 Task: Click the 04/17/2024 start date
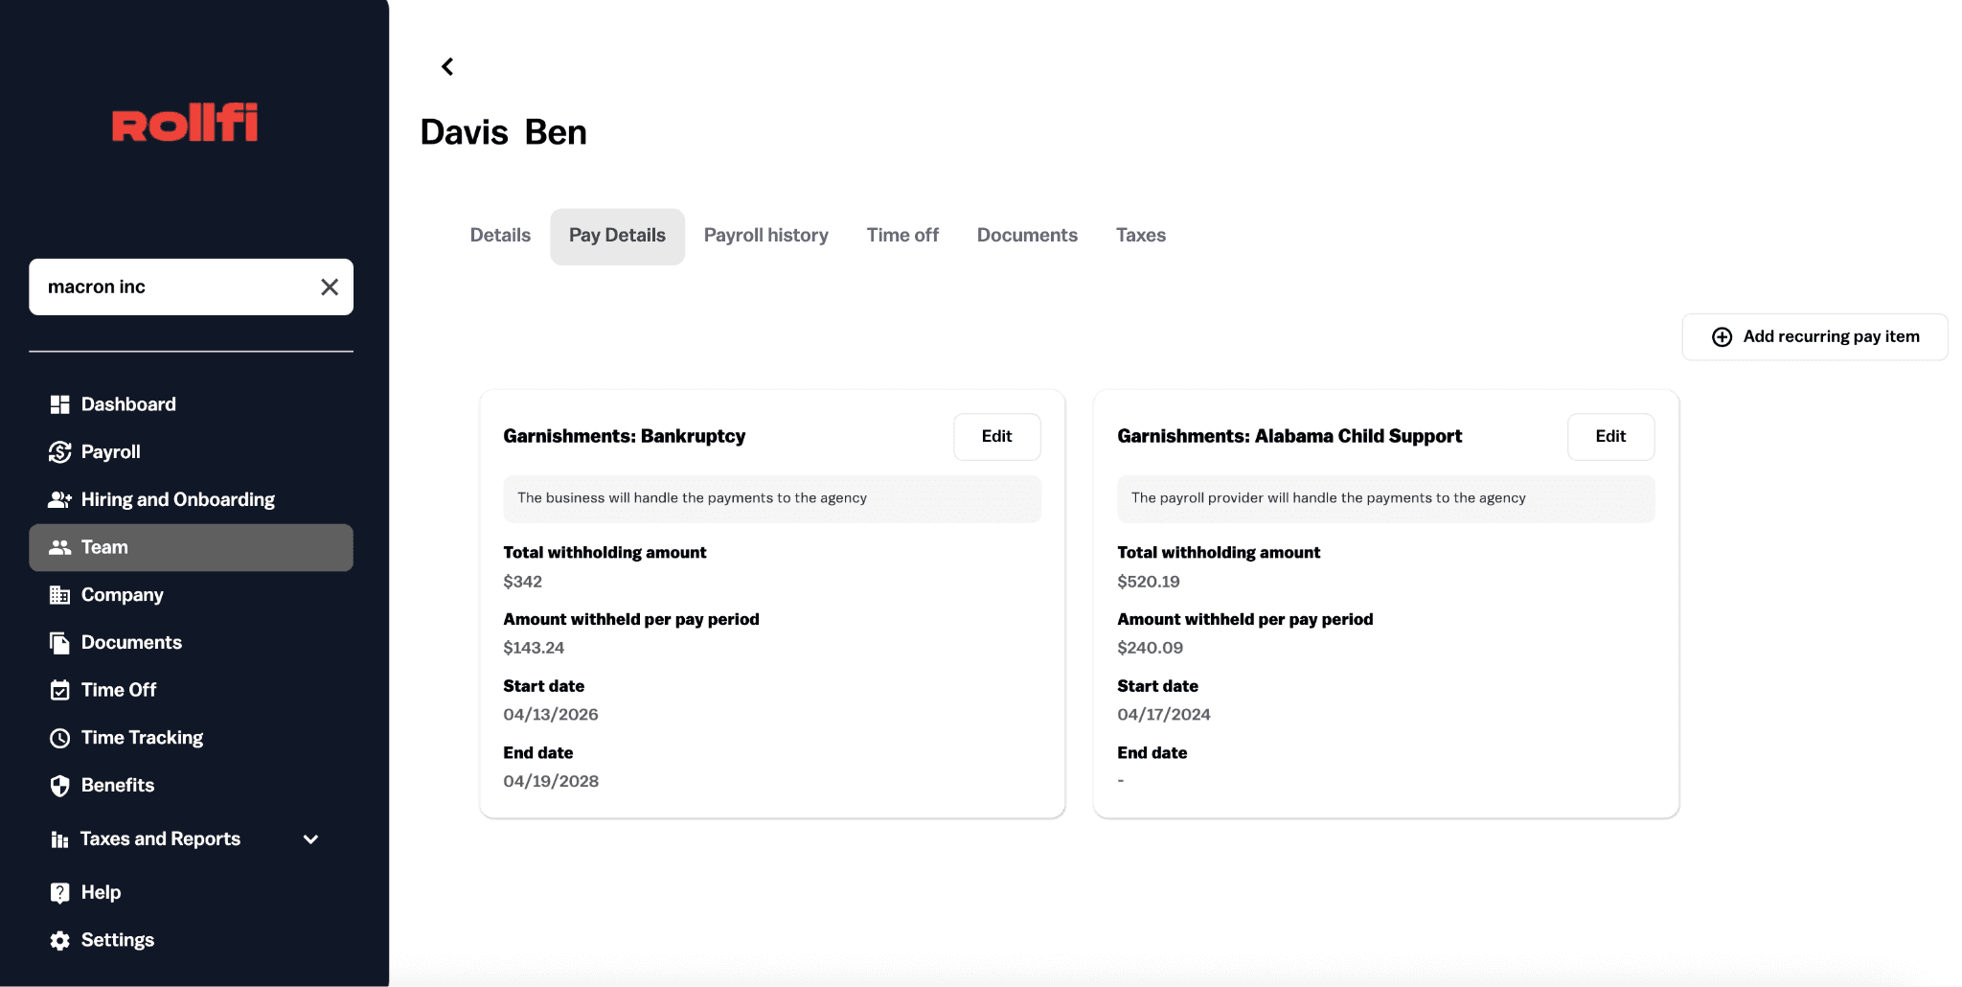(x=1163, y=715)
